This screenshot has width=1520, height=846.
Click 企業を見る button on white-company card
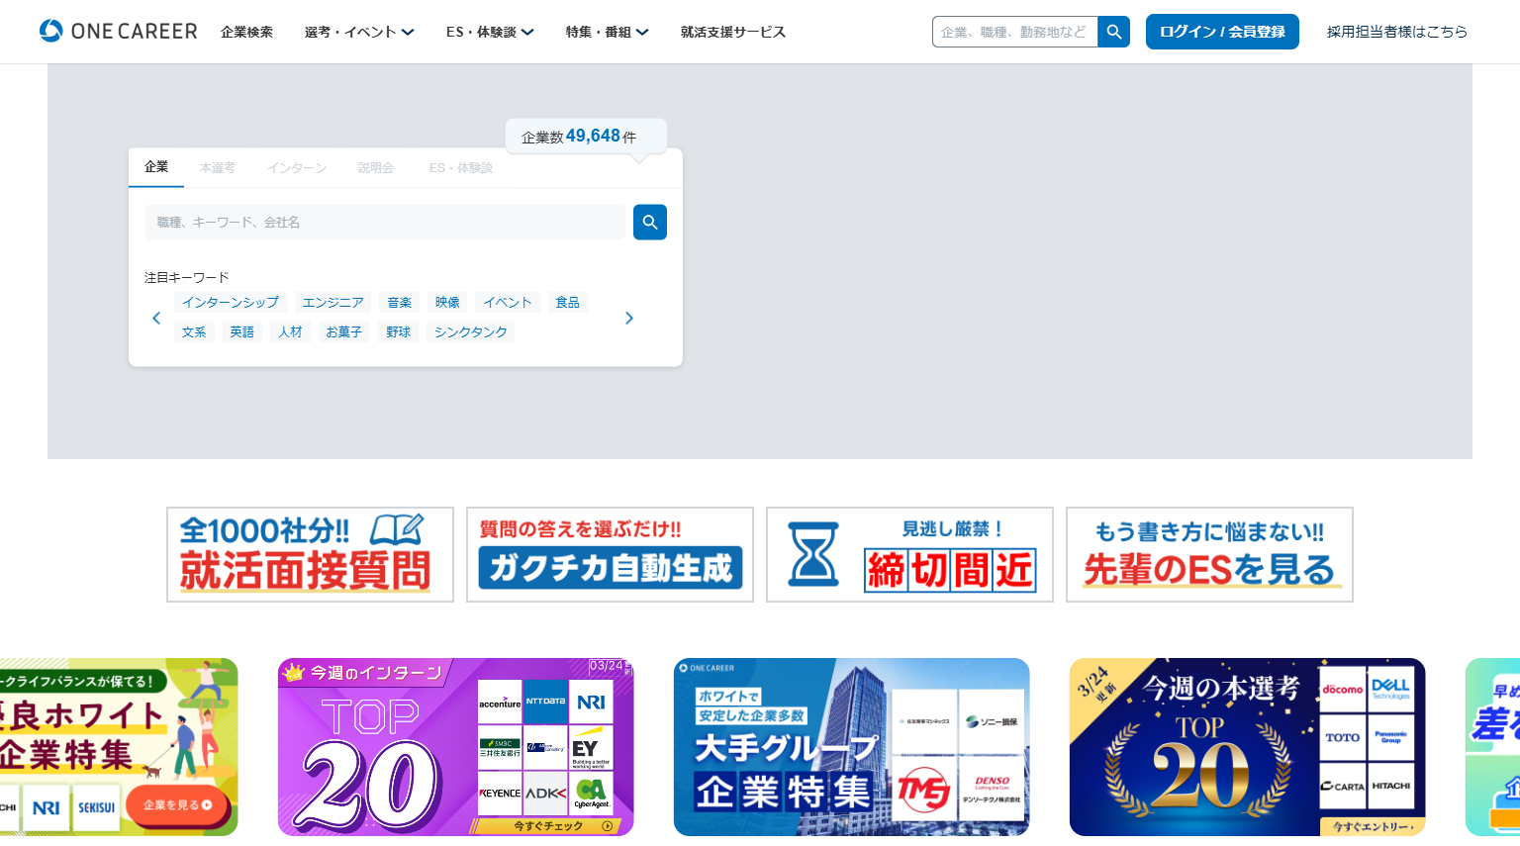point(177,805)
